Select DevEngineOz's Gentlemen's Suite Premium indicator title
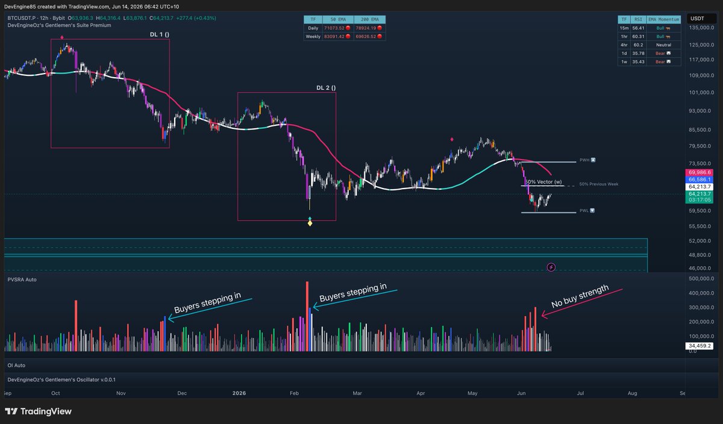The height and width of the screenshot is (424, 723). pos(59,25)
